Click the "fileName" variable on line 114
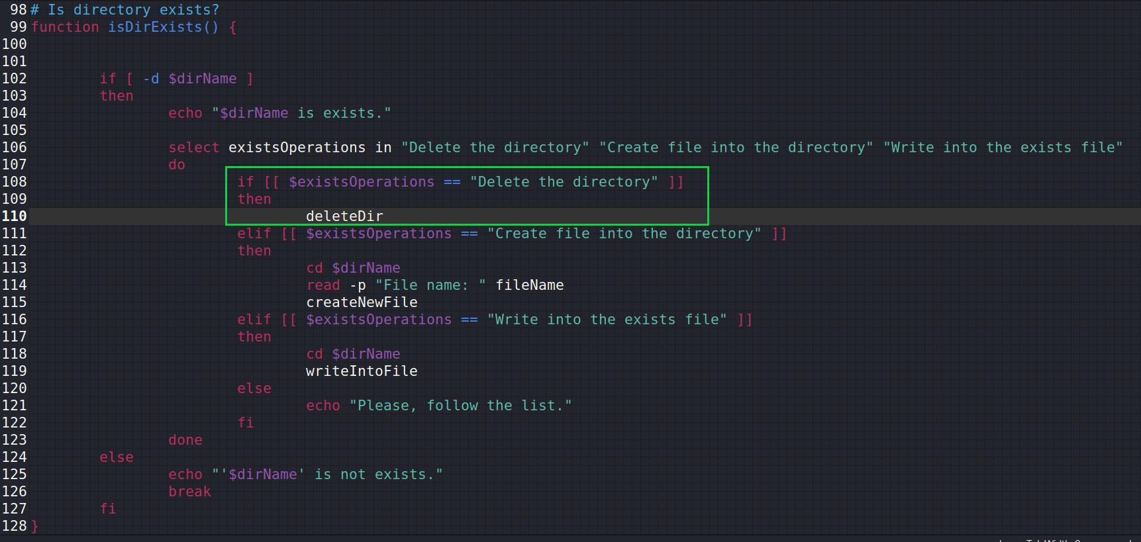The width and height of the screenshot is (1141, 542). [530, 285]
